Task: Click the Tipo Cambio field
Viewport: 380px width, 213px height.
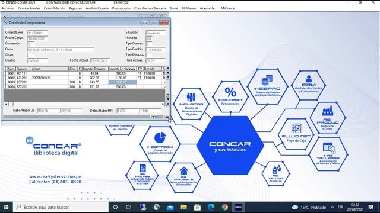Action: click(x=156, y=50)
